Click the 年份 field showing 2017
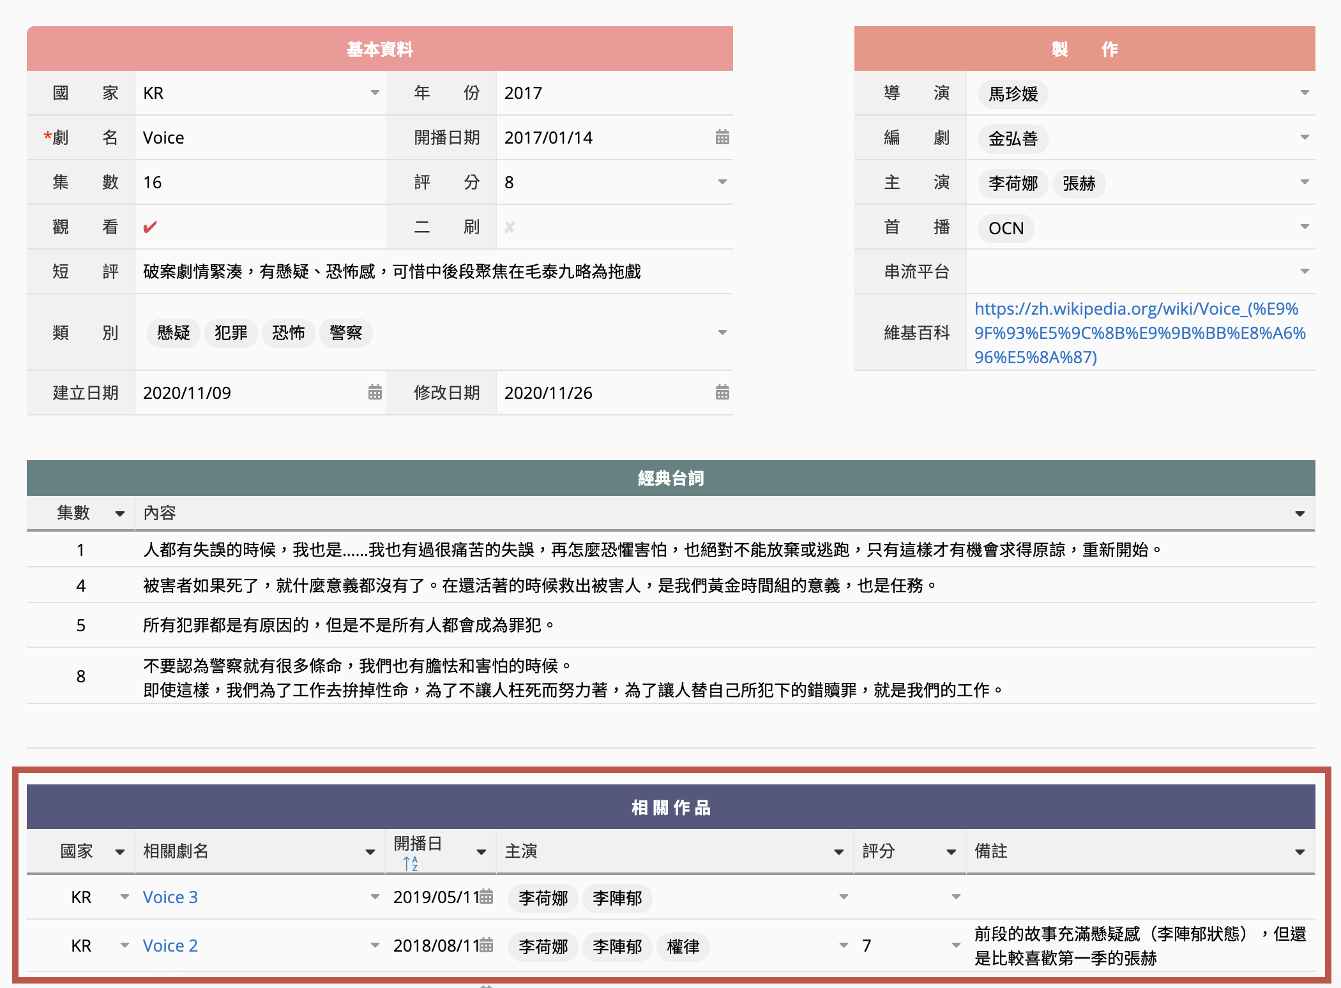1341x988 pixels. coord(614,93)
